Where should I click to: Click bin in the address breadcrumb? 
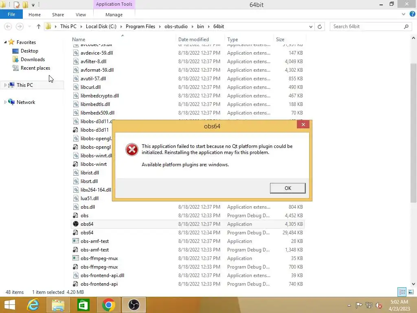[200, 26]
